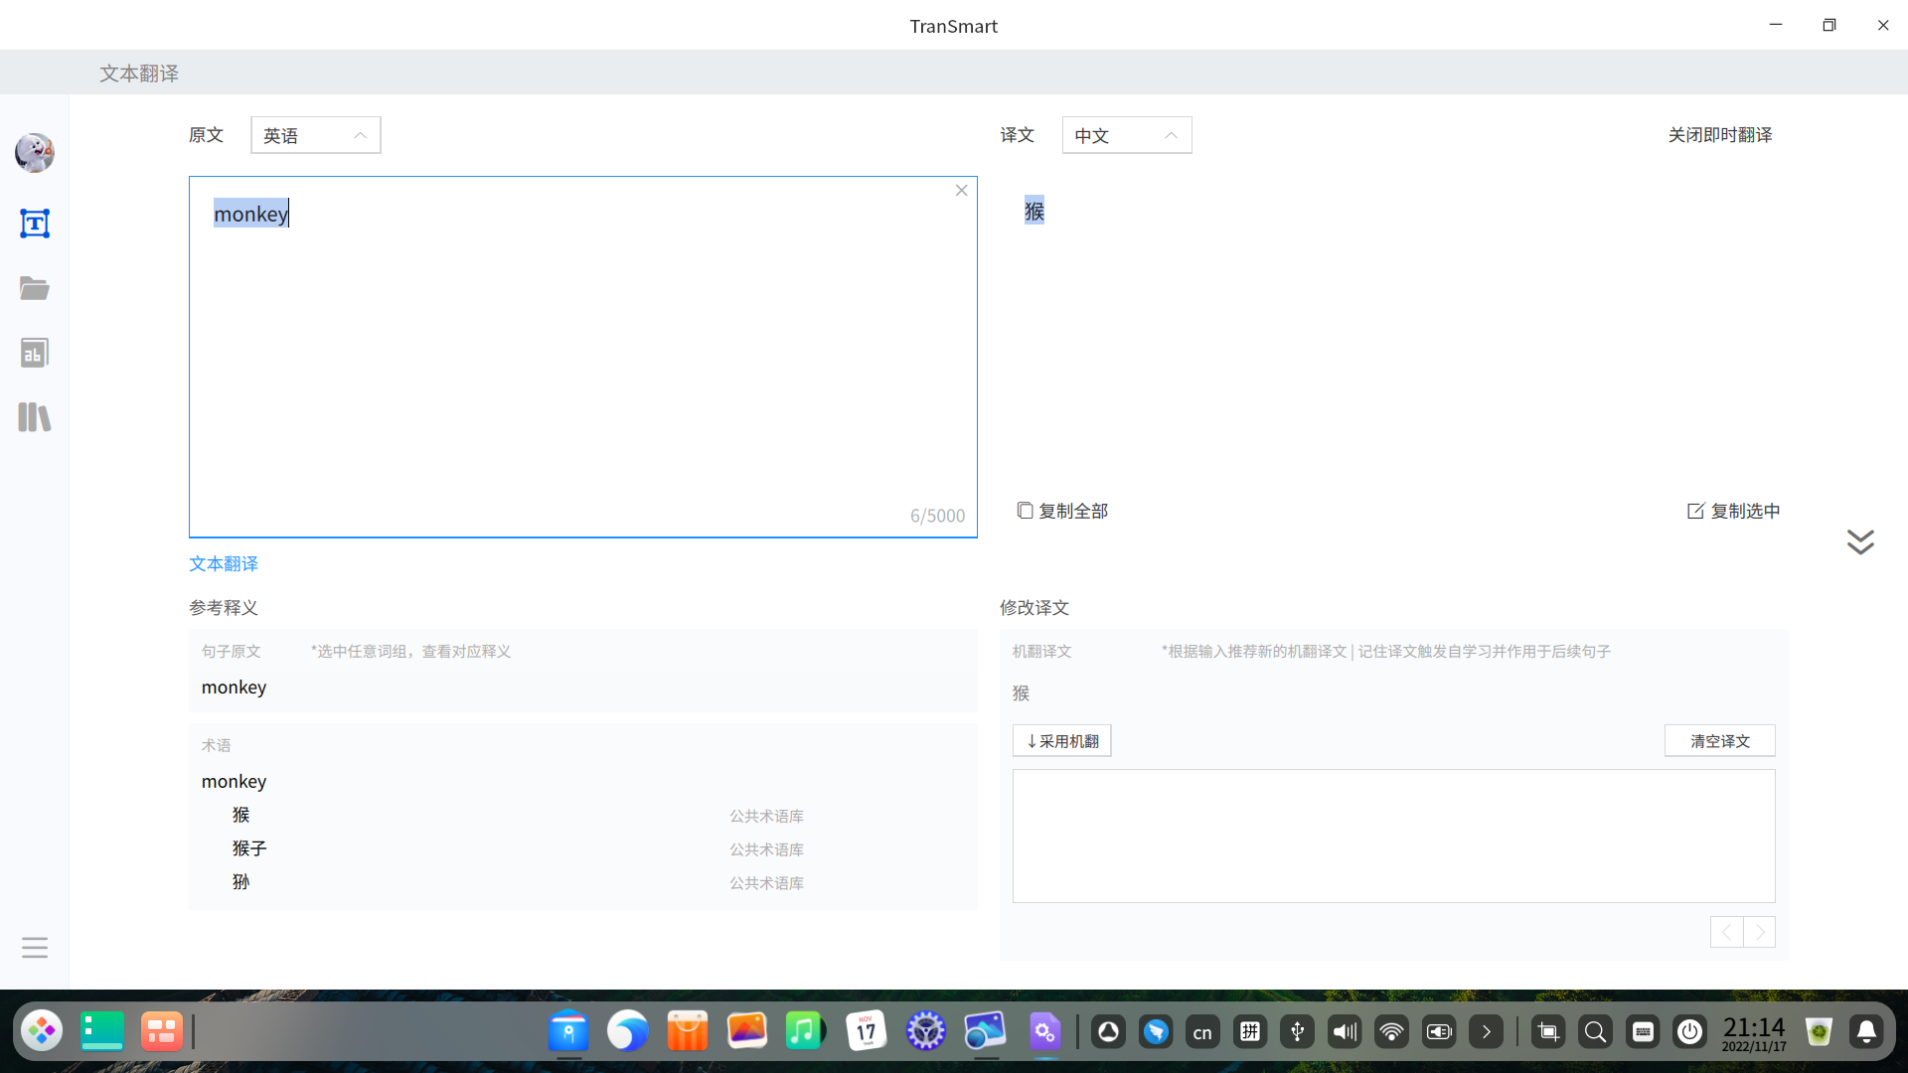1908x1073 pixels.
Task: Collapse the panel with the double chevron
Action: coord(1859,541)
